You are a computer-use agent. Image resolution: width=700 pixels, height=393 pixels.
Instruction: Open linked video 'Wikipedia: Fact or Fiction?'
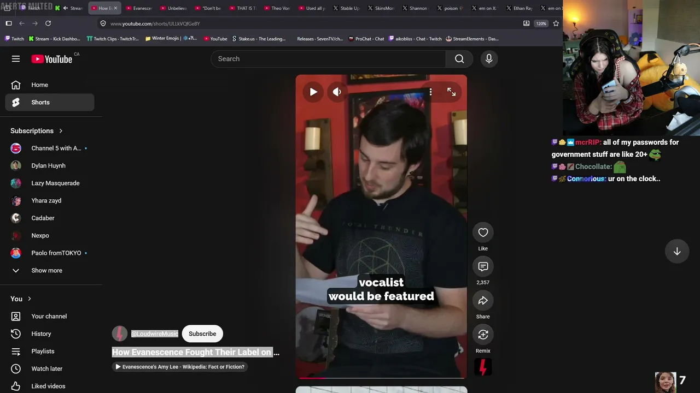(x=180, y=367)
